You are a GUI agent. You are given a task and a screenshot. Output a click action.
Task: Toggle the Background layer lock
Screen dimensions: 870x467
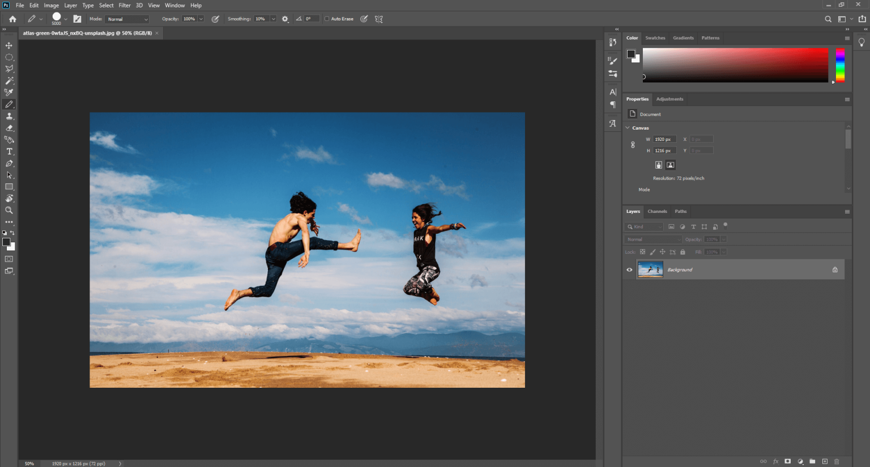pos(835,269)
